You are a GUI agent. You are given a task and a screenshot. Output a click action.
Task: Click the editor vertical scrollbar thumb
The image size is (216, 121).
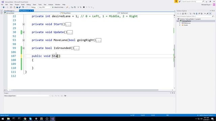pyautogui.click(x=174, y=56)
